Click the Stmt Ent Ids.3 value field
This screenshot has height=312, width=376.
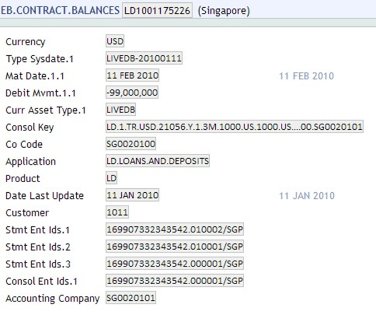pyautogui.click(x=175, y=264)
